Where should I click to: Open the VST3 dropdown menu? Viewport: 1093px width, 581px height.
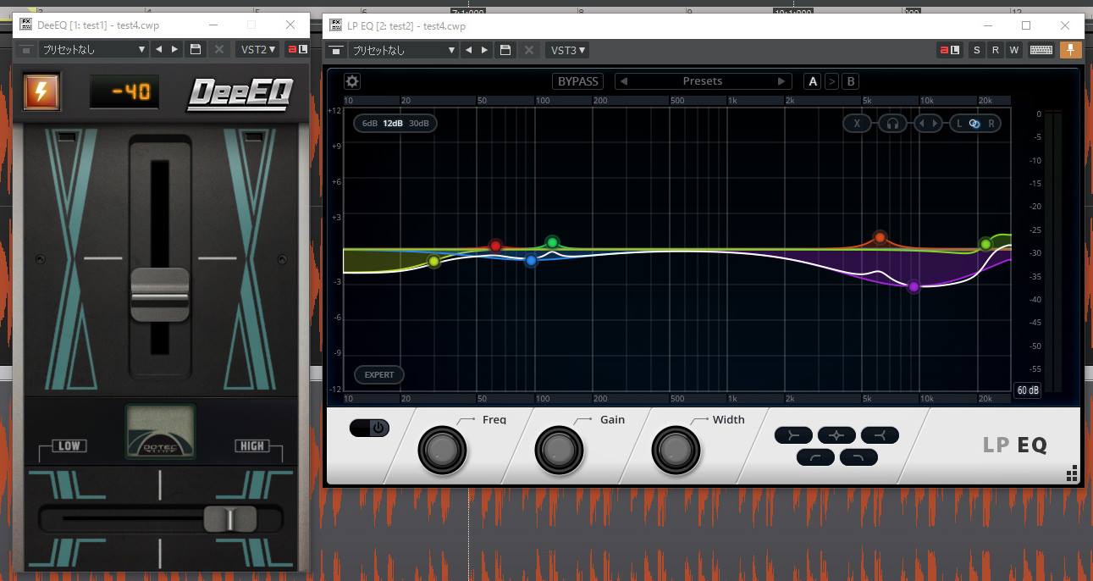567,50
